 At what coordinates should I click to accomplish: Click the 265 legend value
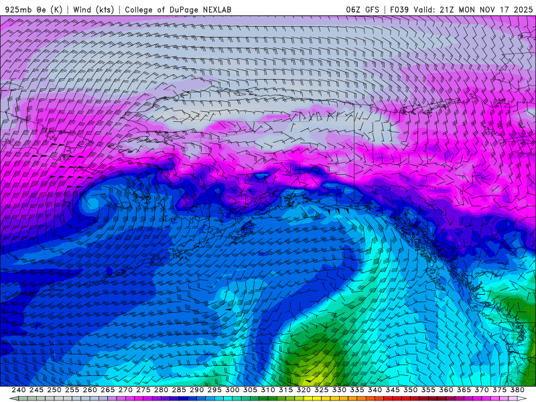pyautogui.click(x=107, y=390)
